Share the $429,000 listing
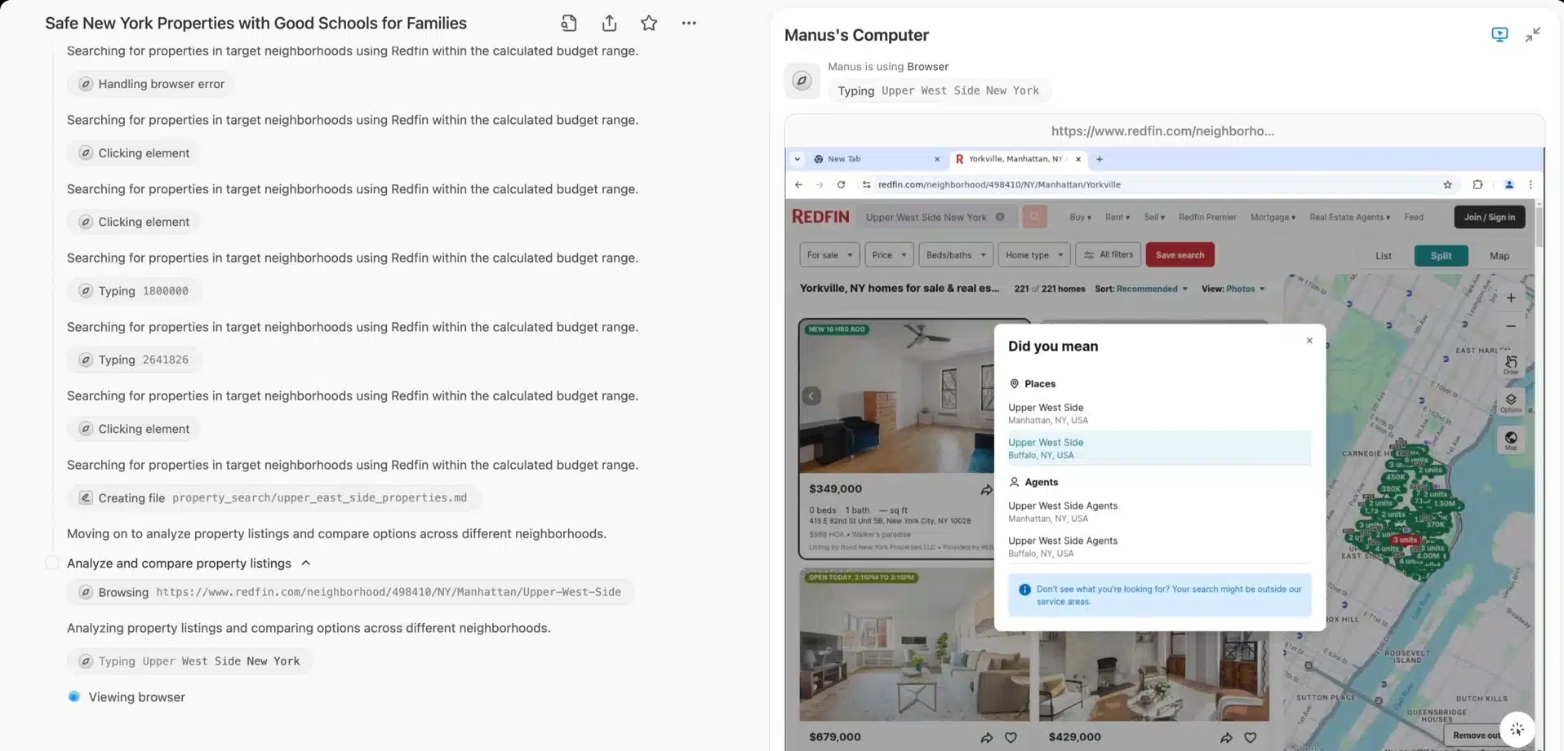This screenshot has width=1564, height=751. pyautogui.click(x=1226, y=738)
